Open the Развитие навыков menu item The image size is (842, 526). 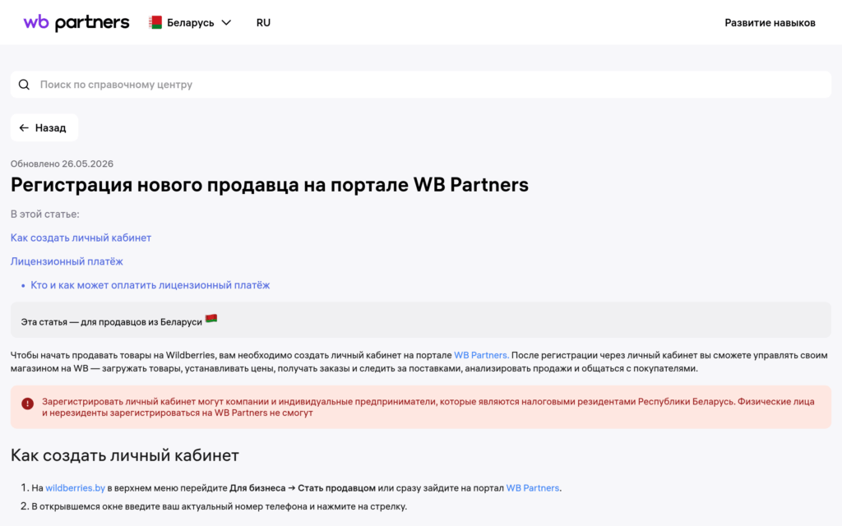[770, 22]
